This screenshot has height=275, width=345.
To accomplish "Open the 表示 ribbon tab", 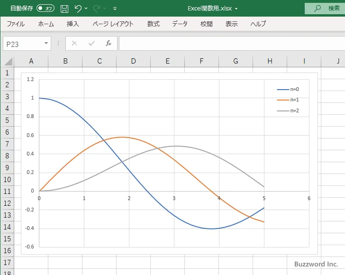I will coord(231,24).
